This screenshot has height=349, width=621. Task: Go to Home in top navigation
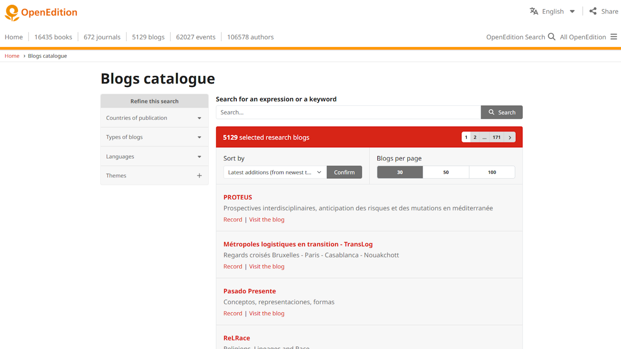click(x=14, y=37)
